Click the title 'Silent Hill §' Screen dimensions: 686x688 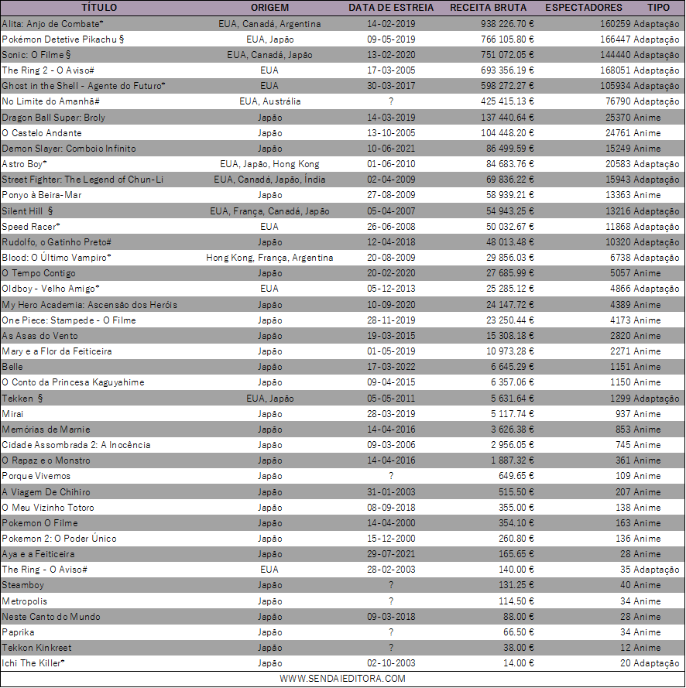pyautogui.click(x=27, y=211)
